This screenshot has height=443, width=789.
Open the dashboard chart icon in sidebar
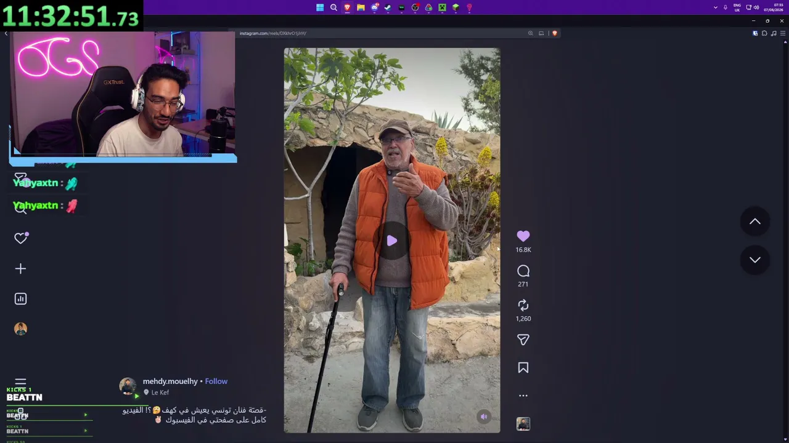click(x=20, y=298)
